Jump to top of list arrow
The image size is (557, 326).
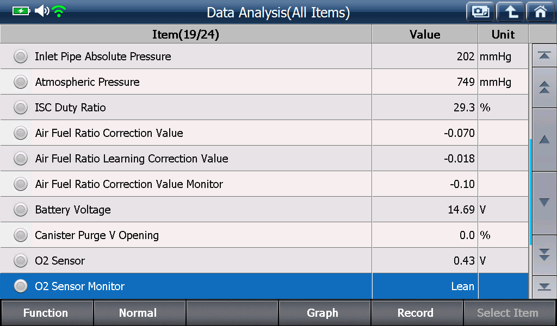(x=544, y=56)
